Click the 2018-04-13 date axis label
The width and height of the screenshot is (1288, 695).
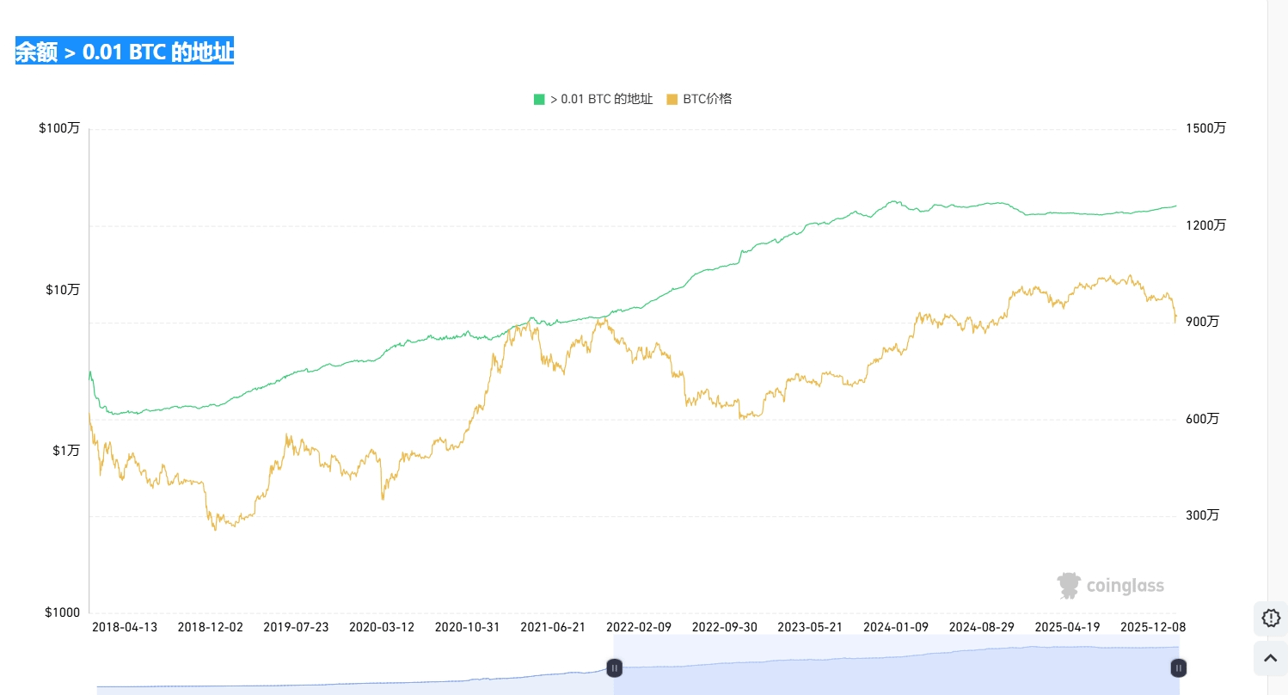125,627
